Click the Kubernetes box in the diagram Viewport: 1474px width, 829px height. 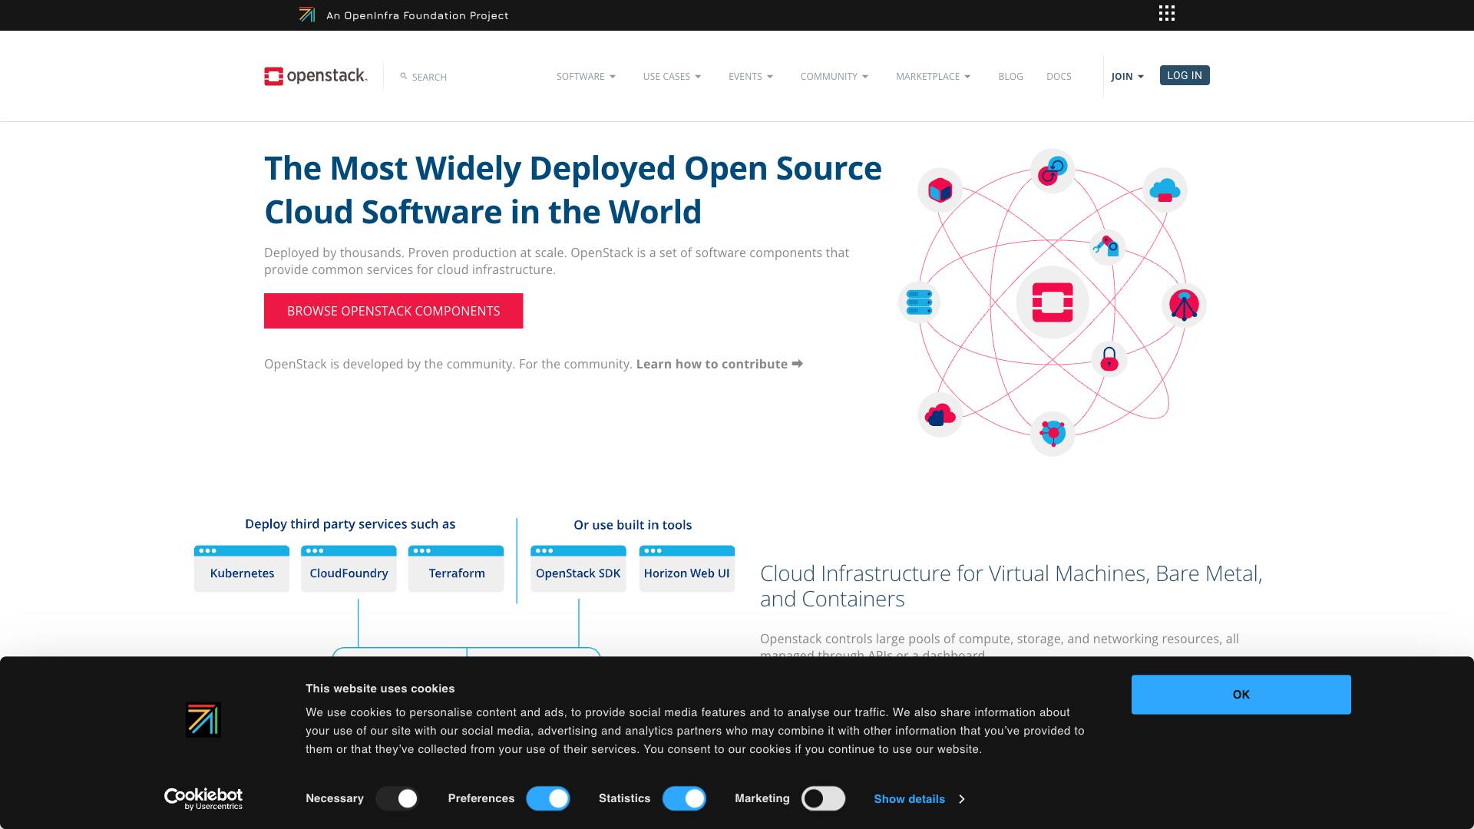click(x=242, y=569)
